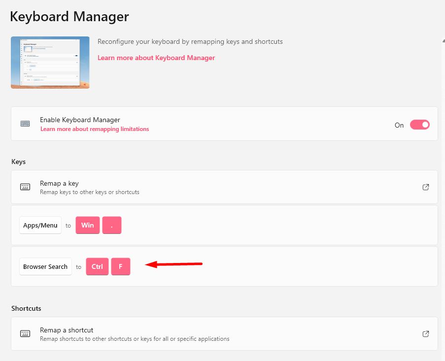The width and height of the screenshot is (445, 361).
Task: Open Remap a key editor via its launch icon
Action: [425, 187]
